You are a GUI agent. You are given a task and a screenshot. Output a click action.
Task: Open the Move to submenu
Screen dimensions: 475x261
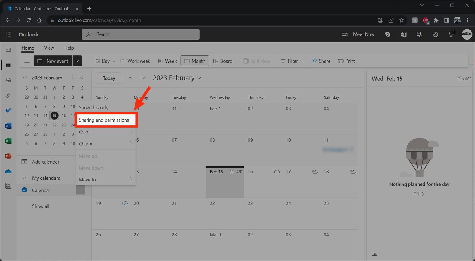coord(106,179)
